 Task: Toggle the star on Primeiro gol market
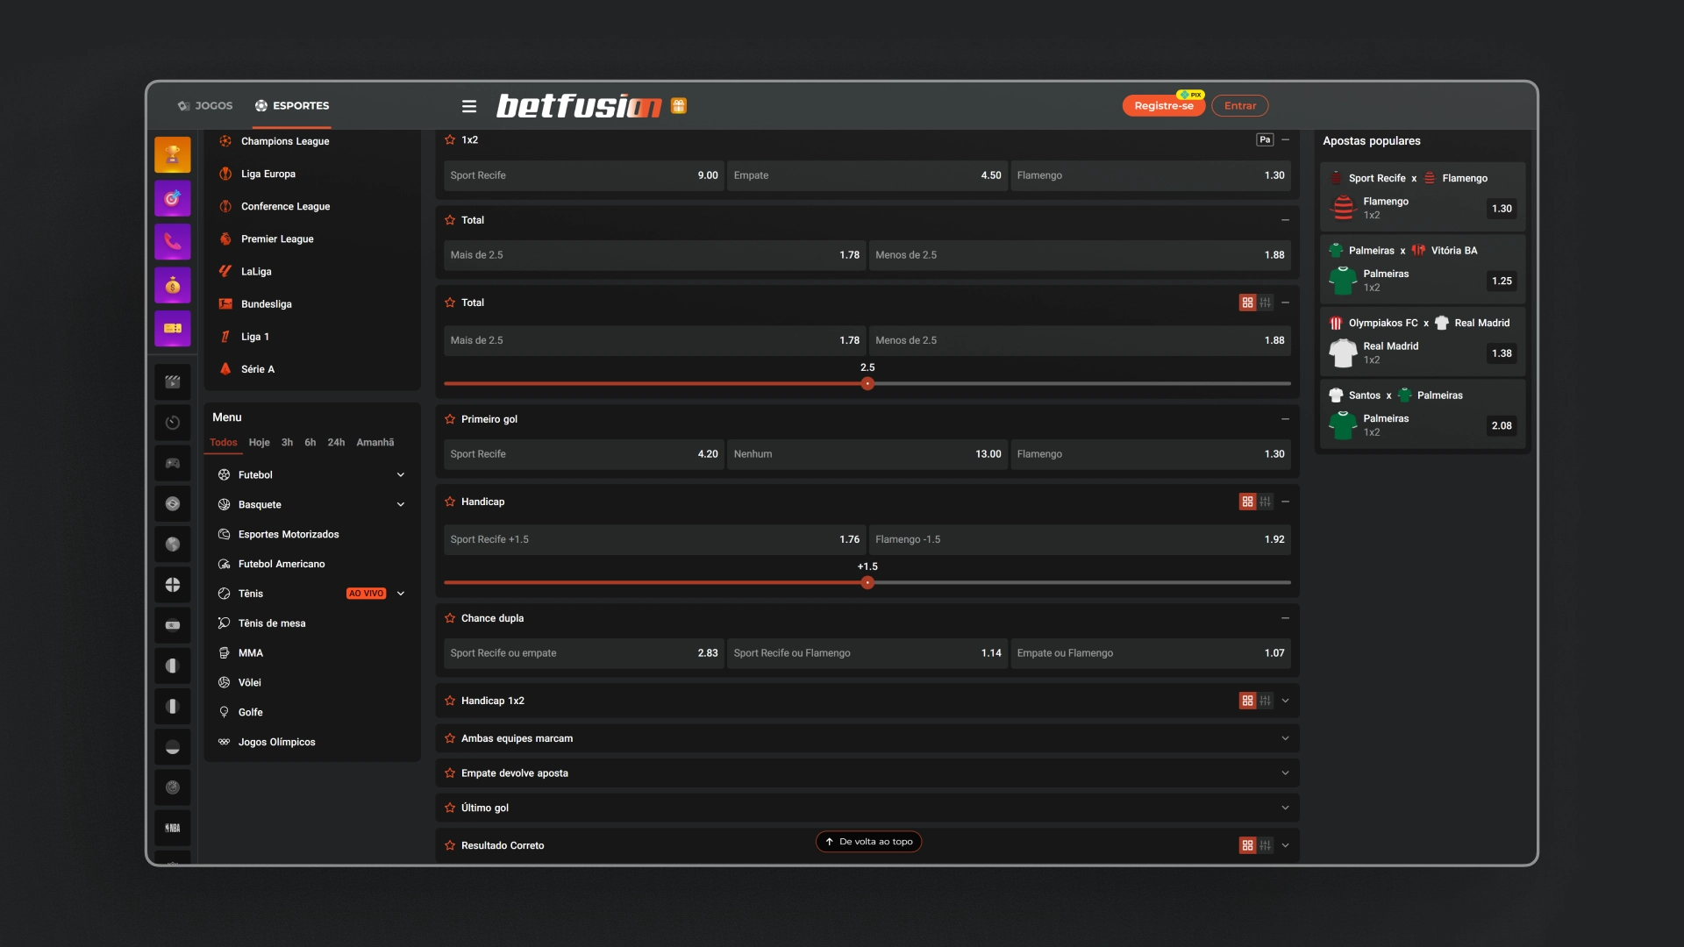pyautogui.click(x=448, y=419)
